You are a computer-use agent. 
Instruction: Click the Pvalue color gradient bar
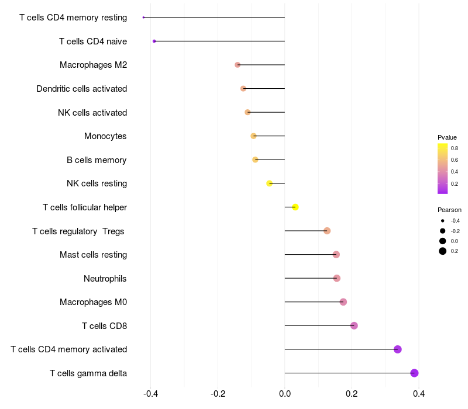click(x=443, y=168)
